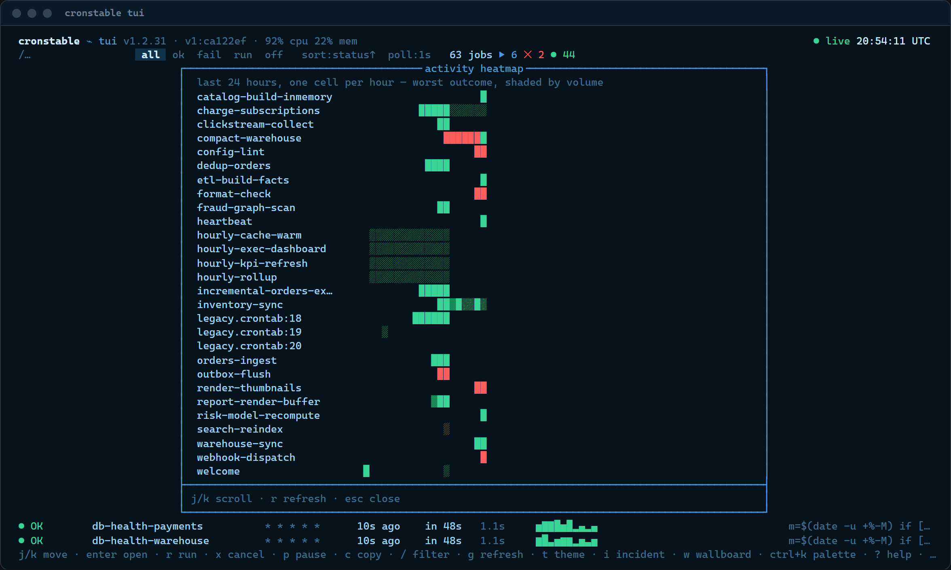Image resolution: width=951 pixels, height=570 pixels.
Task: Click compact-warehouse red failure cells
Action: 462,138
